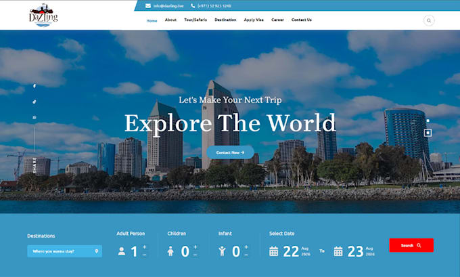Image resolution: width=460 pixels, height=277 pixels.
Task: Go to the Home menu item
Action: point(152,20)
